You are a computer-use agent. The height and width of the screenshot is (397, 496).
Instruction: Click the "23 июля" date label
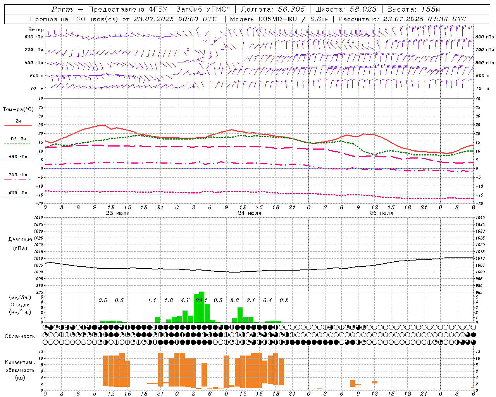pyautogui.click(x=118, y=213)
